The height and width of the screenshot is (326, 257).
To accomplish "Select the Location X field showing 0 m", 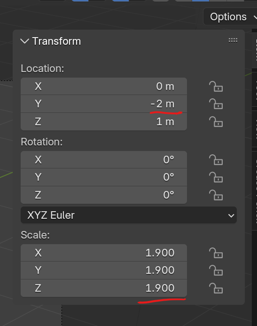I will click(104, 86).
